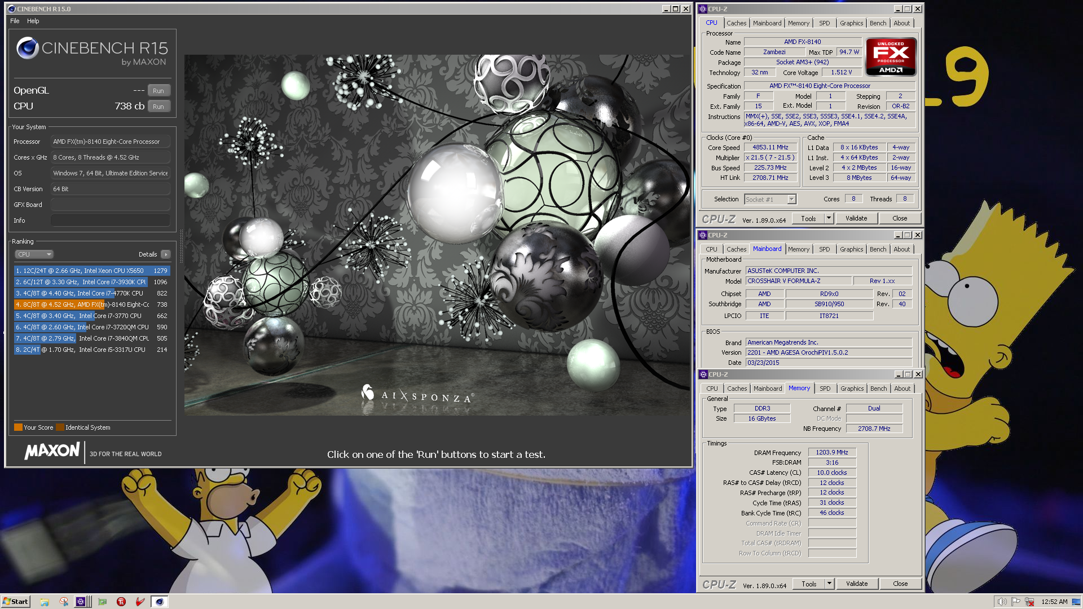Click the CPU-Z icon in topmost CPU-Z title bar
Image resolution: width=1083 pixels, height=609 pixels.
pyautogui.click(x=703, y=9)
